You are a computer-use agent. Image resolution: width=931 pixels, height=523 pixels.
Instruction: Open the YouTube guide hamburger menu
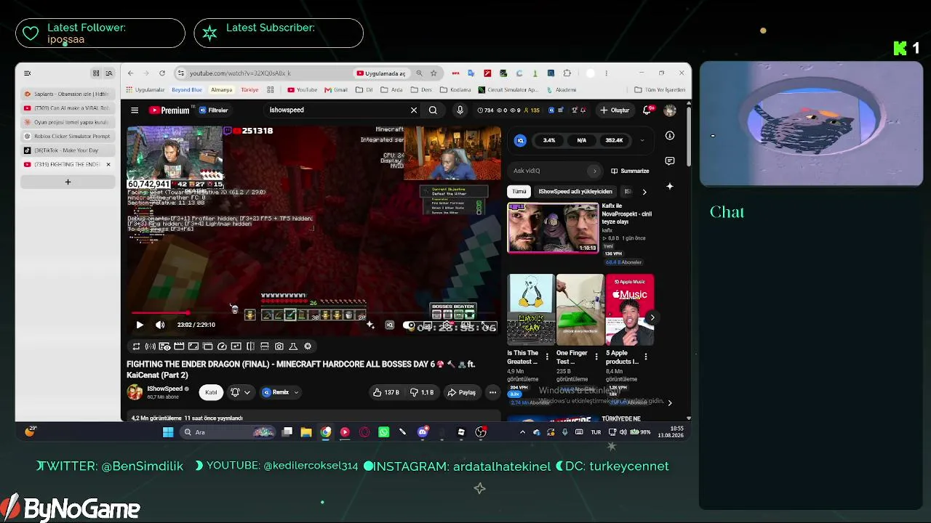[135, 110]
